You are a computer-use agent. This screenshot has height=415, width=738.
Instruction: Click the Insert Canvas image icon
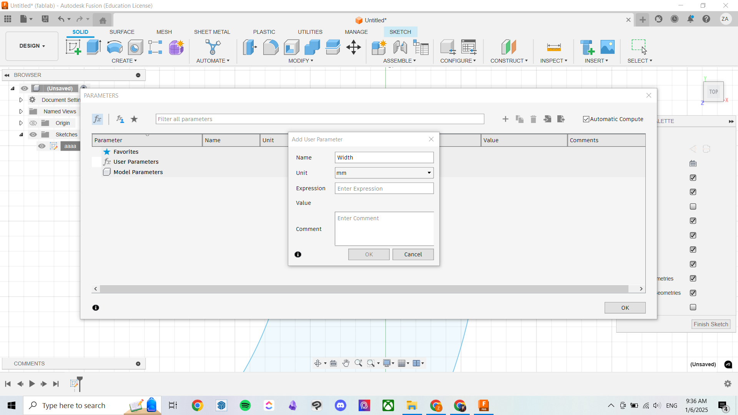coord(608,47)
